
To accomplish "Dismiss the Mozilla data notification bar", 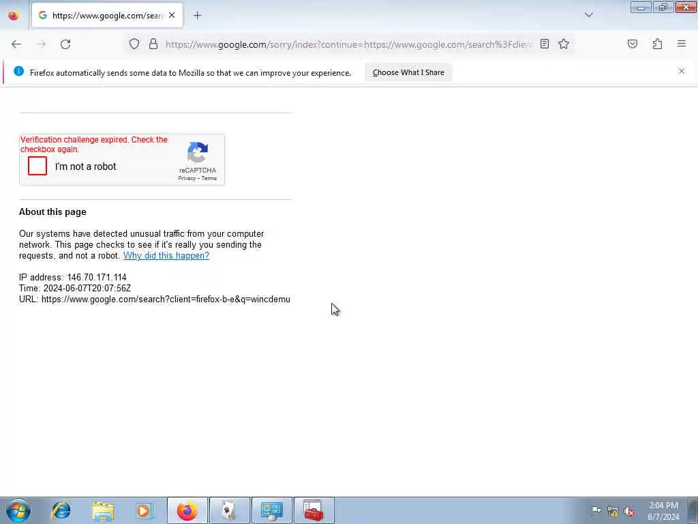I will 682,71.
